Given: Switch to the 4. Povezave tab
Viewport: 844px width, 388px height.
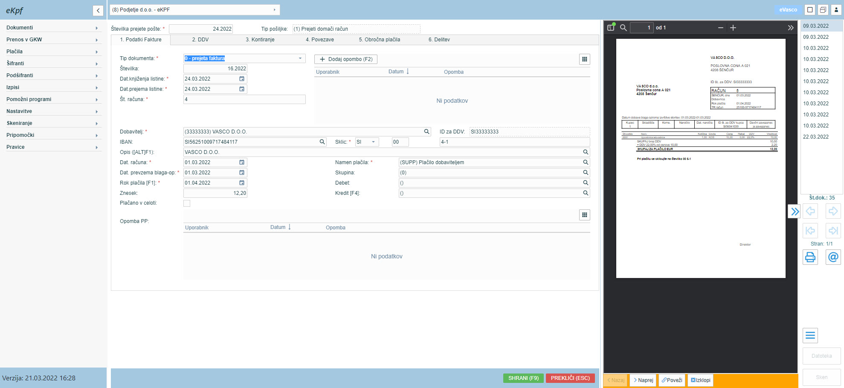Looking at the screenshot, I should click(320, 40).
